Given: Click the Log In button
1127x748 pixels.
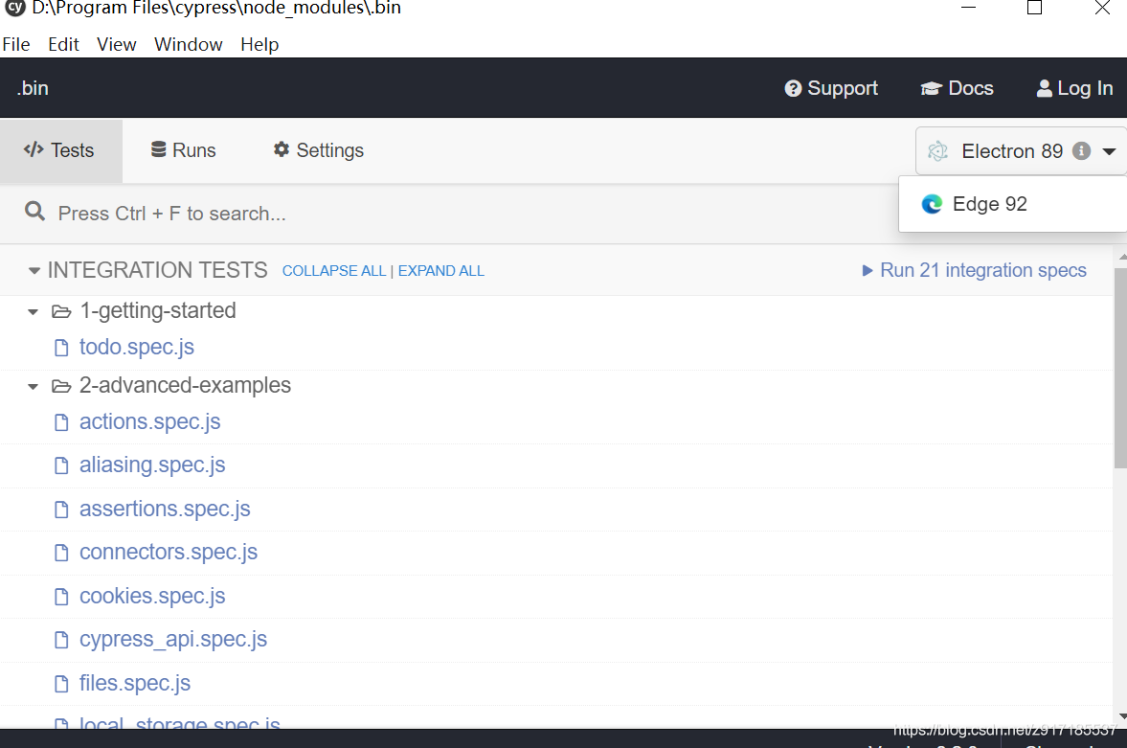Looking at the screenshot, I should [1074, 88].
